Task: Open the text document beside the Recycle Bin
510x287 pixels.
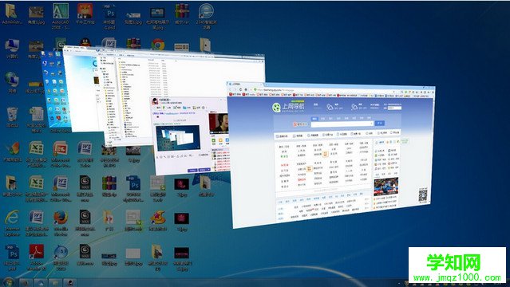Action: pyautogui.click(x=37, y=120)
